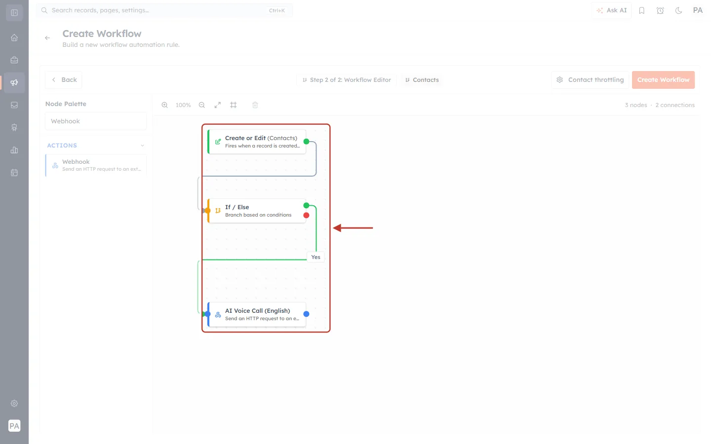Select the AI Voice Call (English) node
The width and height of the screenshot is (711, 444).
pos(257,314)
